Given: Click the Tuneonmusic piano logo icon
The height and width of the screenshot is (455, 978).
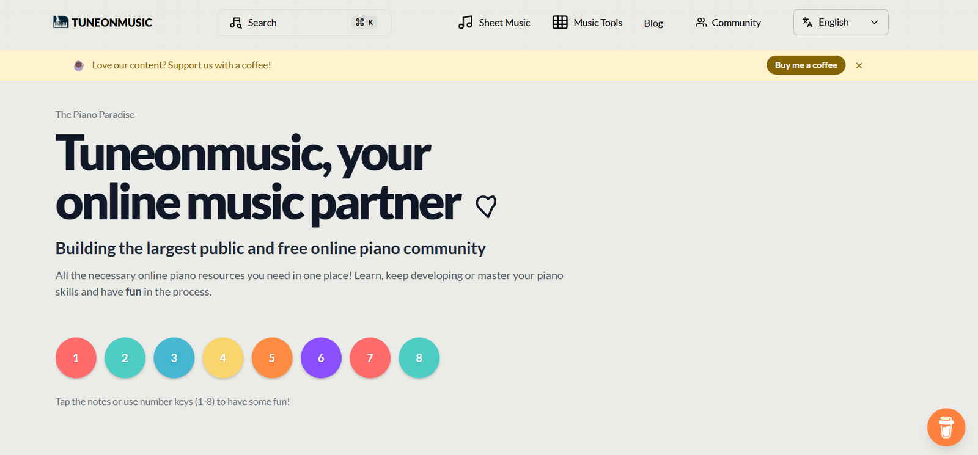Looking at the screenshot, I should pos(61,23).
